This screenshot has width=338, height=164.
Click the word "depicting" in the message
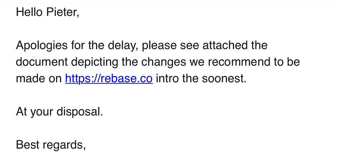coord(94,62)
